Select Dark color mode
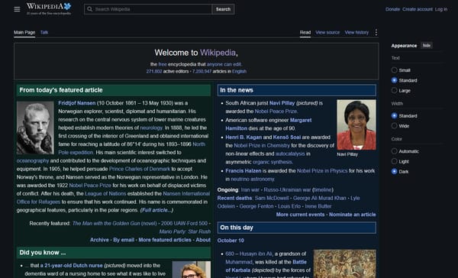 coord(394,172)
